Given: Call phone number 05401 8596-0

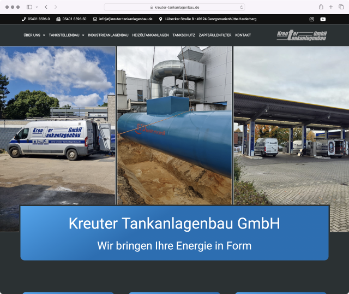Looking at the screenshot, I should click(39, 19).
